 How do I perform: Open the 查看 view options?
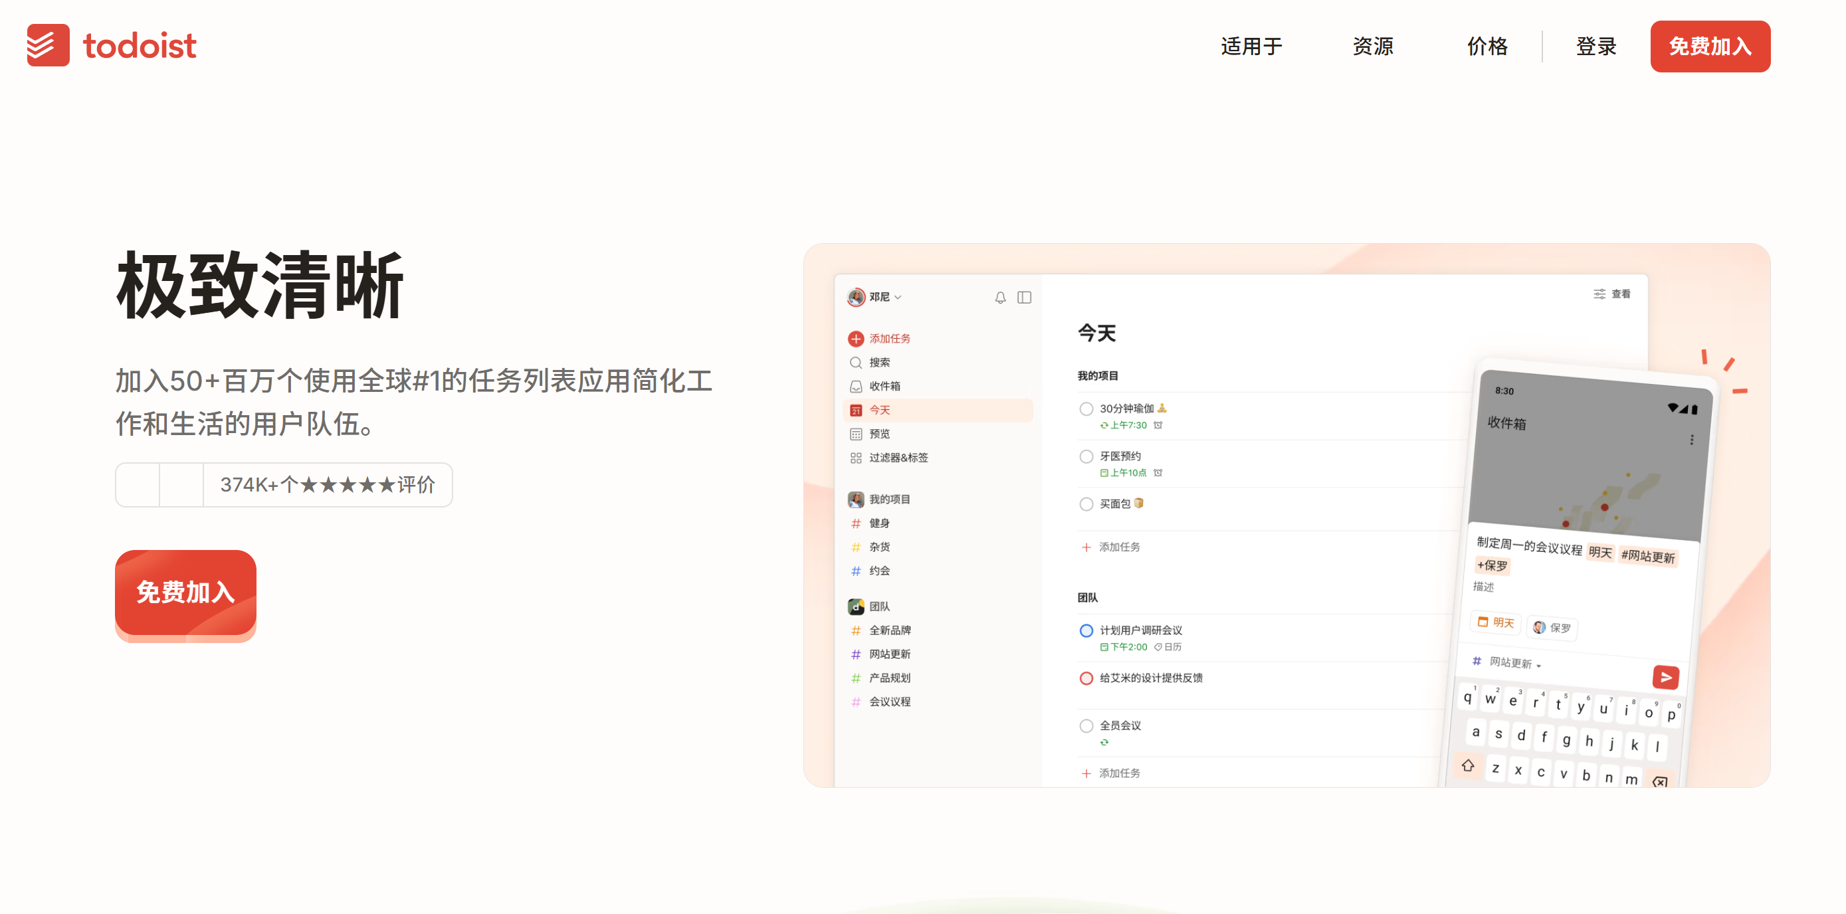[x=1612, y=293]
